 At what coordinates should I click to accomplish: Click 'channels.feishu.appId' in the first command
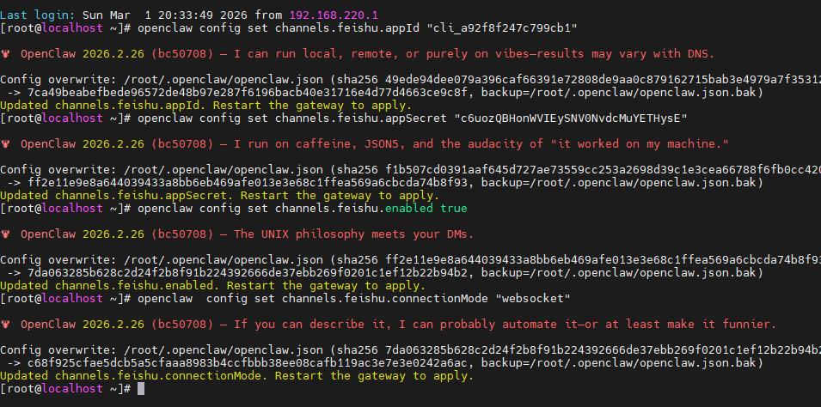347,28
